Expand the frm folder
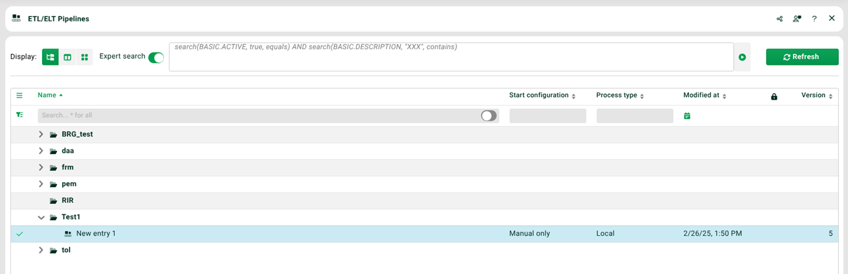This screenshot has height=274, width=848. 41,168
